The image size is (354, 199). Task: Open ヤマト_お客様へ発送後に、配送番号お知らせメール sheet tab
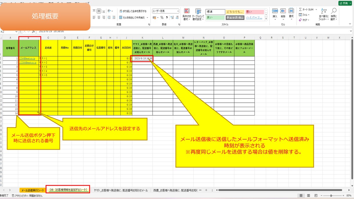coord(121,190)
